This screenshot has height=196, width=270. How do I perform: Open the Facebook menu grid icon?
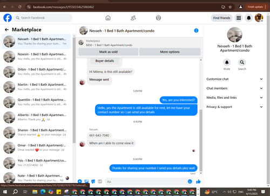[239, 18]
